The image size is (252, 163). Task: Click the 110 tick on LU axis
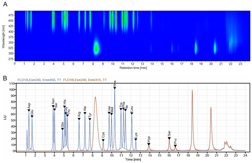point(12,83)
